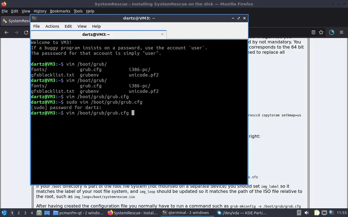Viewport: 348px width, 217px height.
Task: Click the show desktop icon in the panel
Action: (47, 213)
